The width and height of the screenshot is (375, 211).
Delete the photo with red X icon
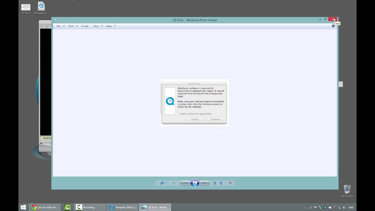click(230, 183)
